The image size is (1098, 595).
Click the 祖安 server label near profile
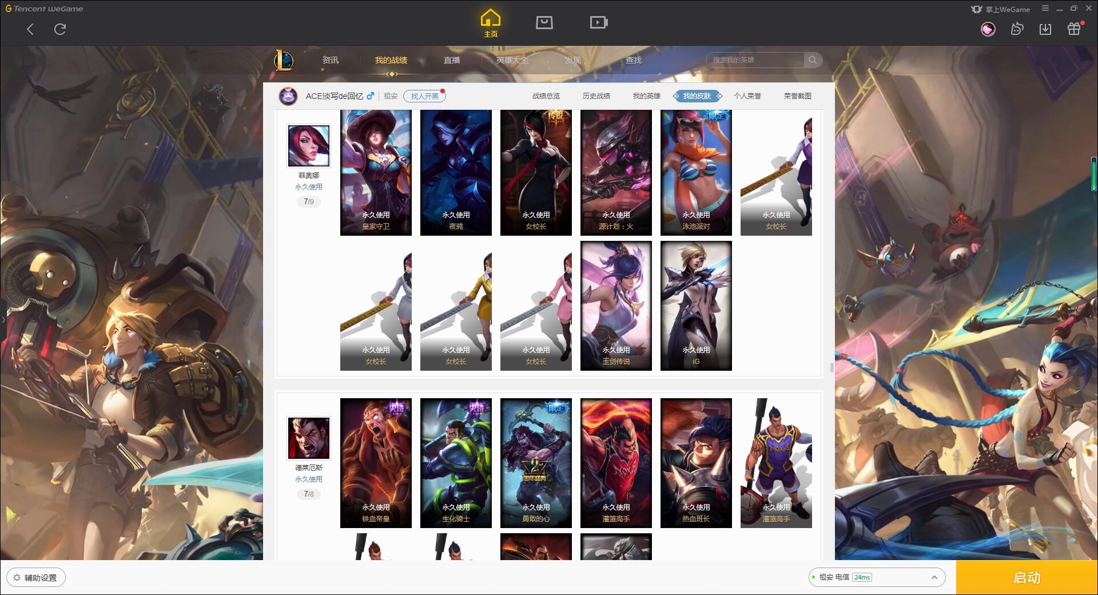coord(391,96)
